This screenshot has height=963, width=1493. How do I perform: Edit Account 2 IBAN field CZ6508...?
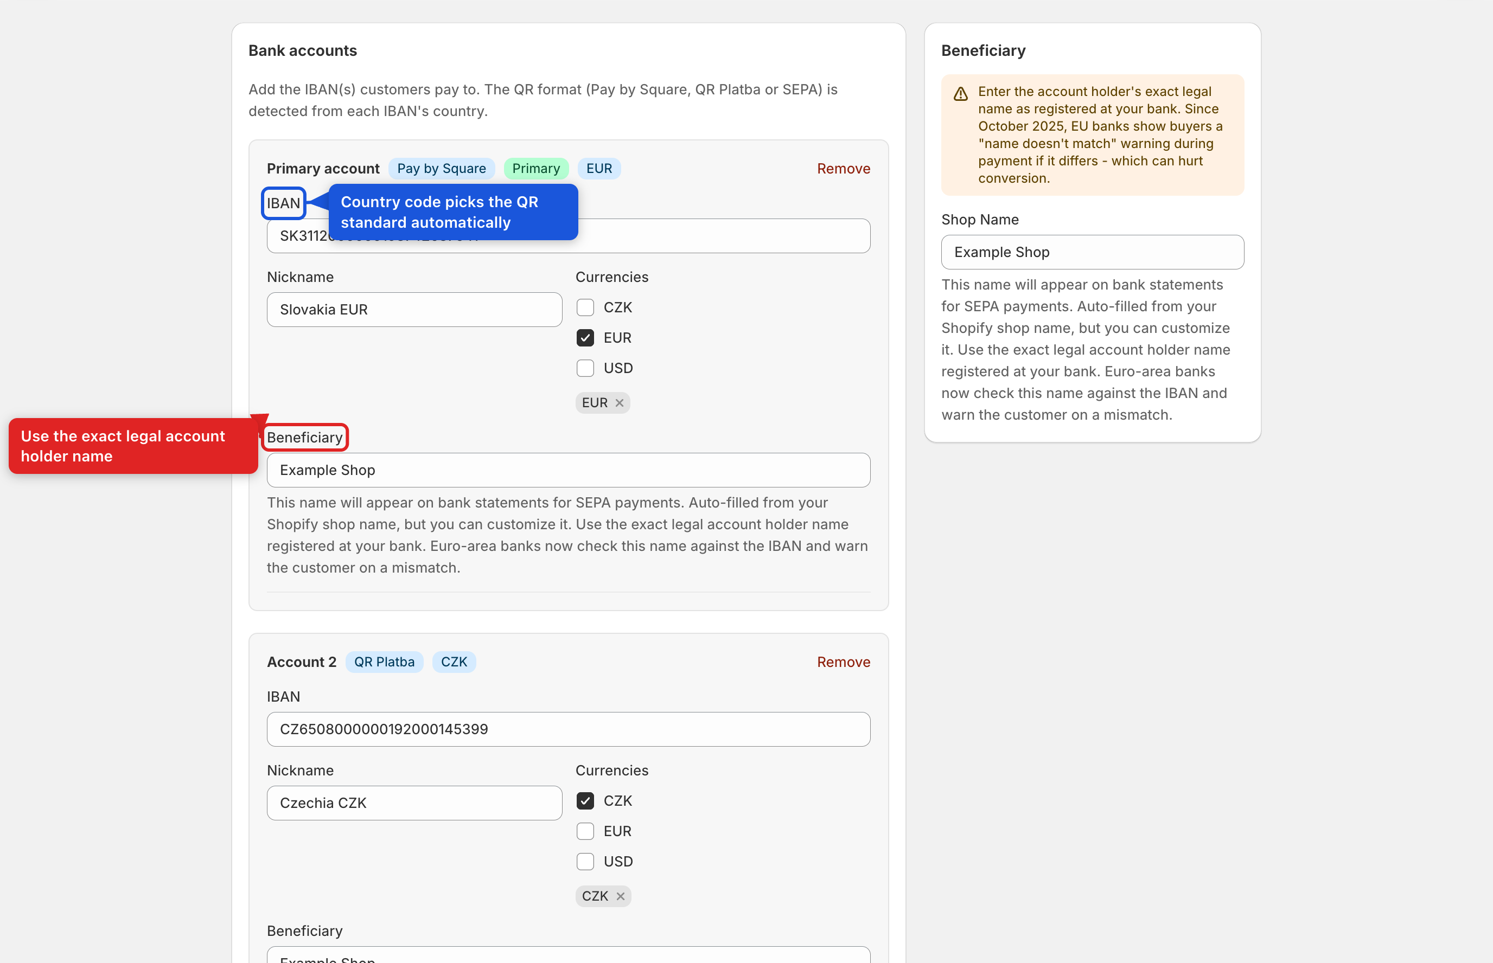pos(568,729)
